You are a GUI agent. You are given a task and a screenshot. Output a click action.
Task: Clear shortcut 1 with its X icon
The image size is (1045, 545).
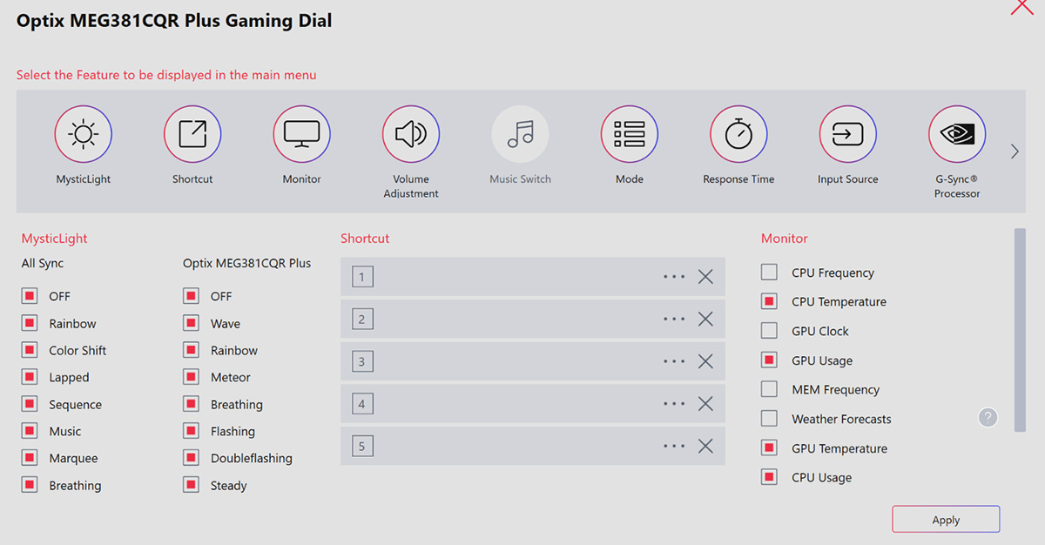(705, 277)
